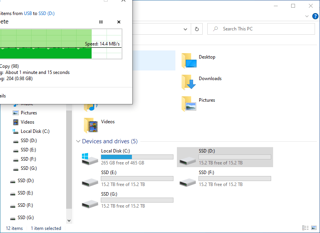Switch to large thumbnails view
Image resolution: width=320 pixels, height=233 pixels.
coord(314,228)
